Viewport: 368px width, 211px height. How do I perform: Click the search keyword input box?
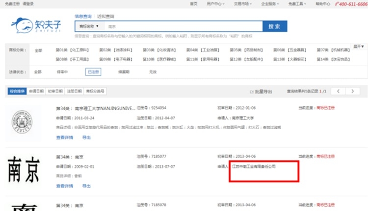coord(183,26)
